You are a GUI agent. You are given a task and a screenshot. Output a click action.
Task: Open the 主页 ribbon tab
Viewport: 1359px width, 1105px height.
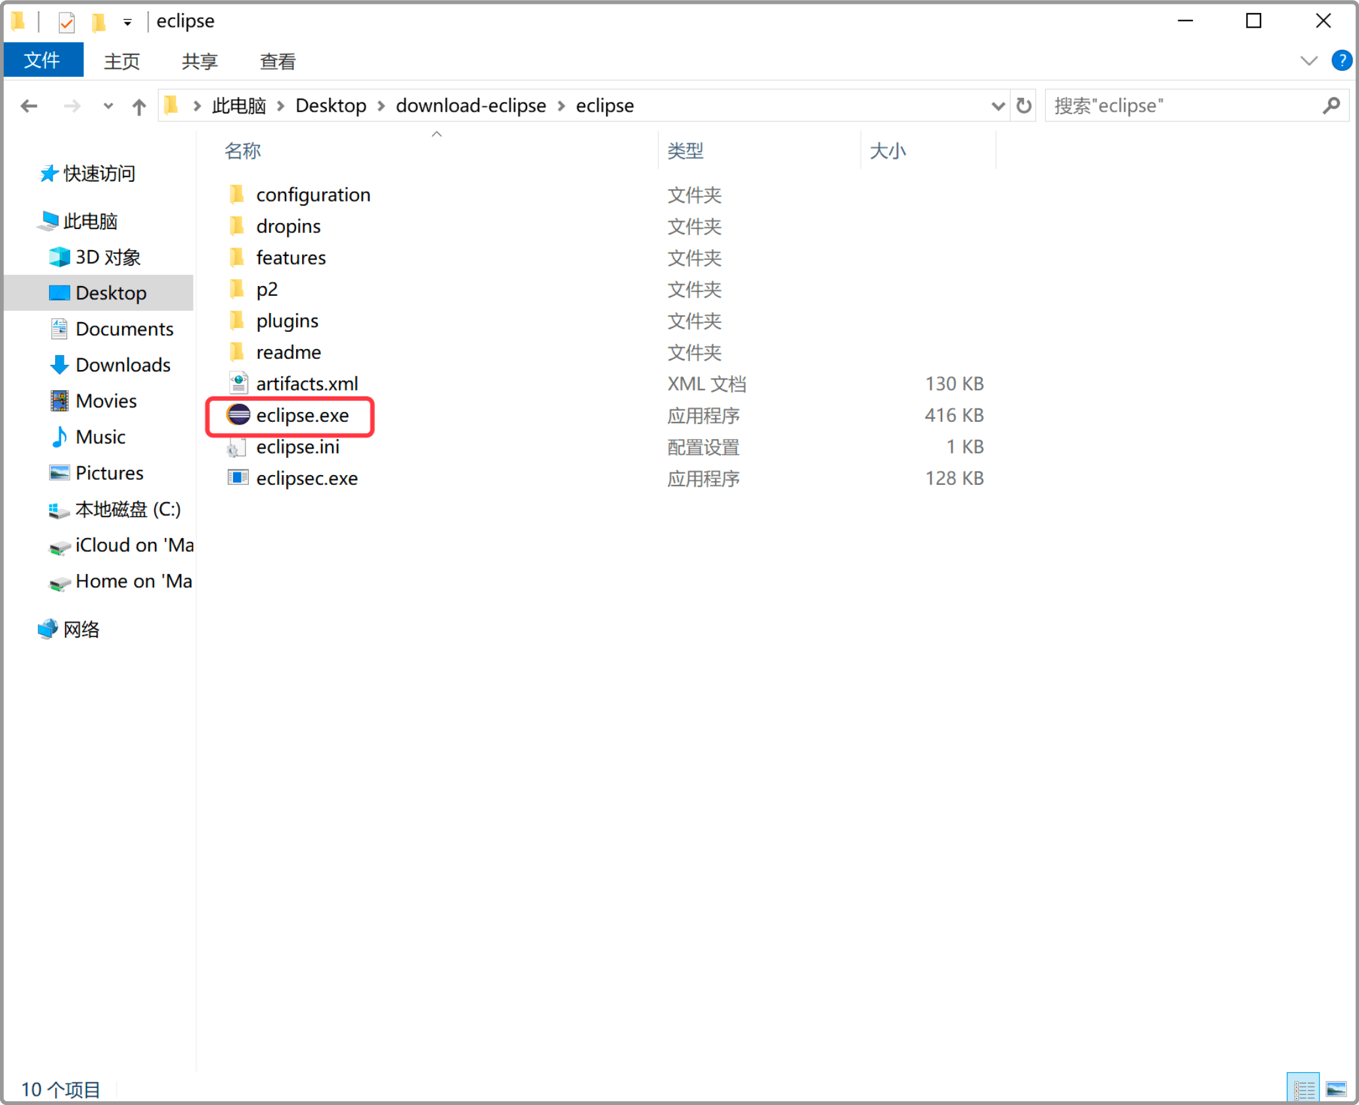tap(121, 61)
